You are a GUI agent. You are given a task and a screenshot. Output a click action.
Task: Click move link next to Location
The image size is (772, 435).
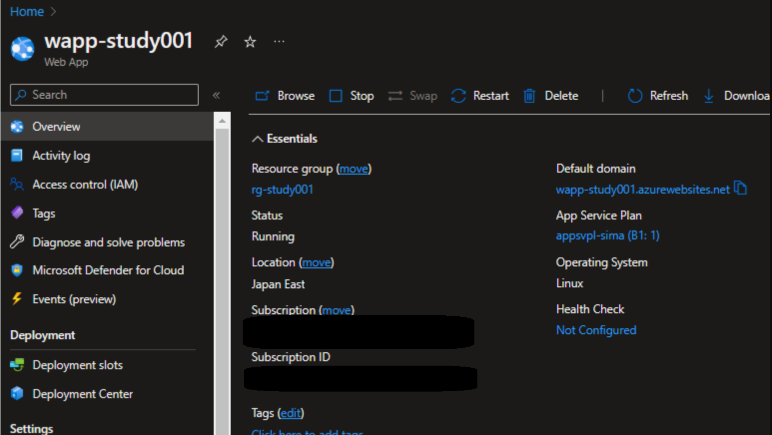[x=317, y=262]
